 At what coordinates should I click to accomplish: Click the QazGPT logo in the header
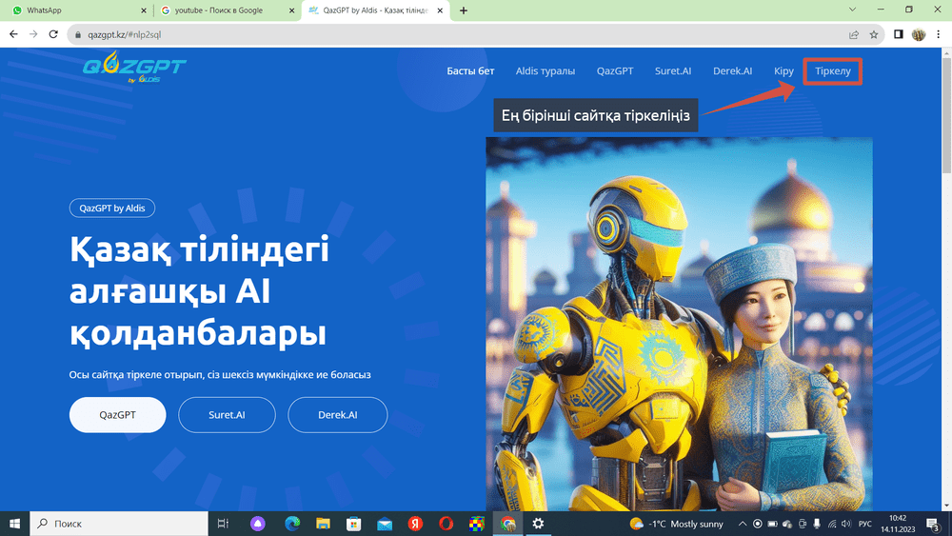coord(134,69)
